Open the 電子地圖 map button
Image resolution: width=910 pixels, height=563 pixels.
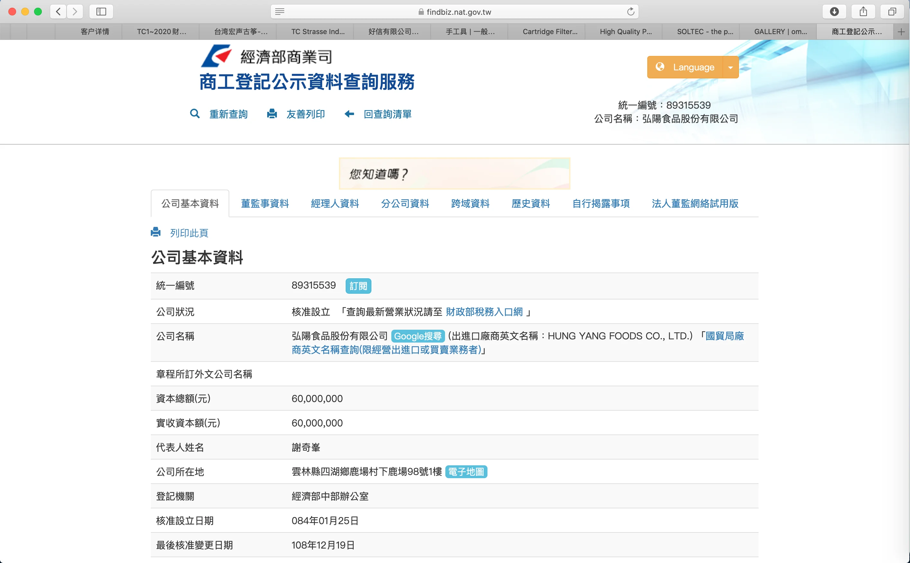point(466,472)
